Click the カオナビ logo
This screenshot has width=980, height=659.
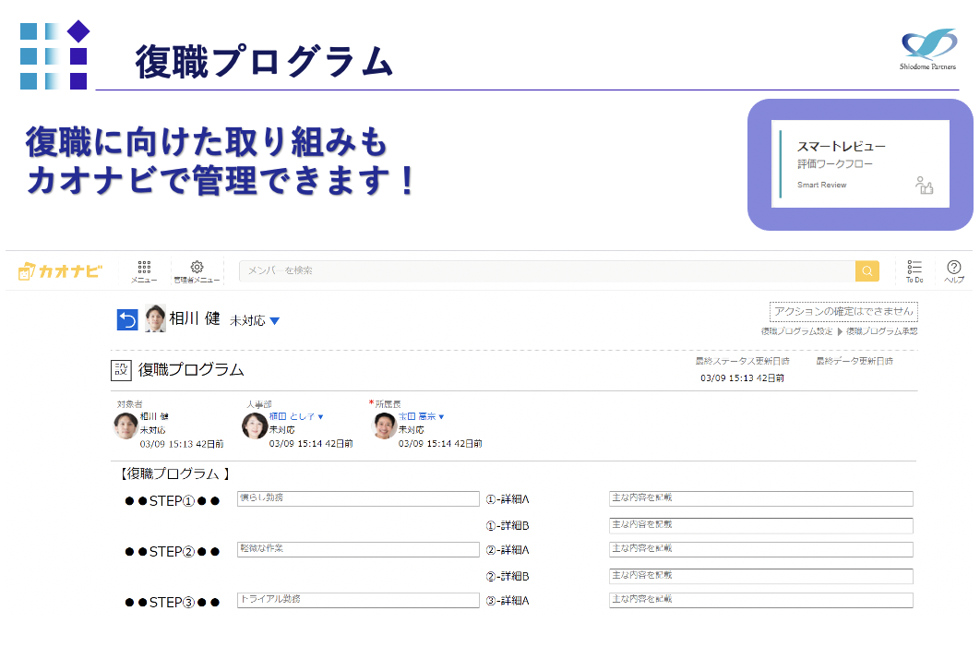pos(60,270)
